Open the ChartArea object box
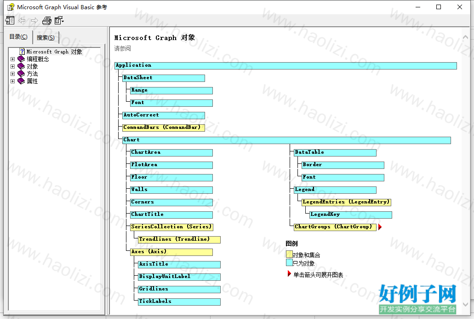The image size is (474, 319). tap(171, 152)
